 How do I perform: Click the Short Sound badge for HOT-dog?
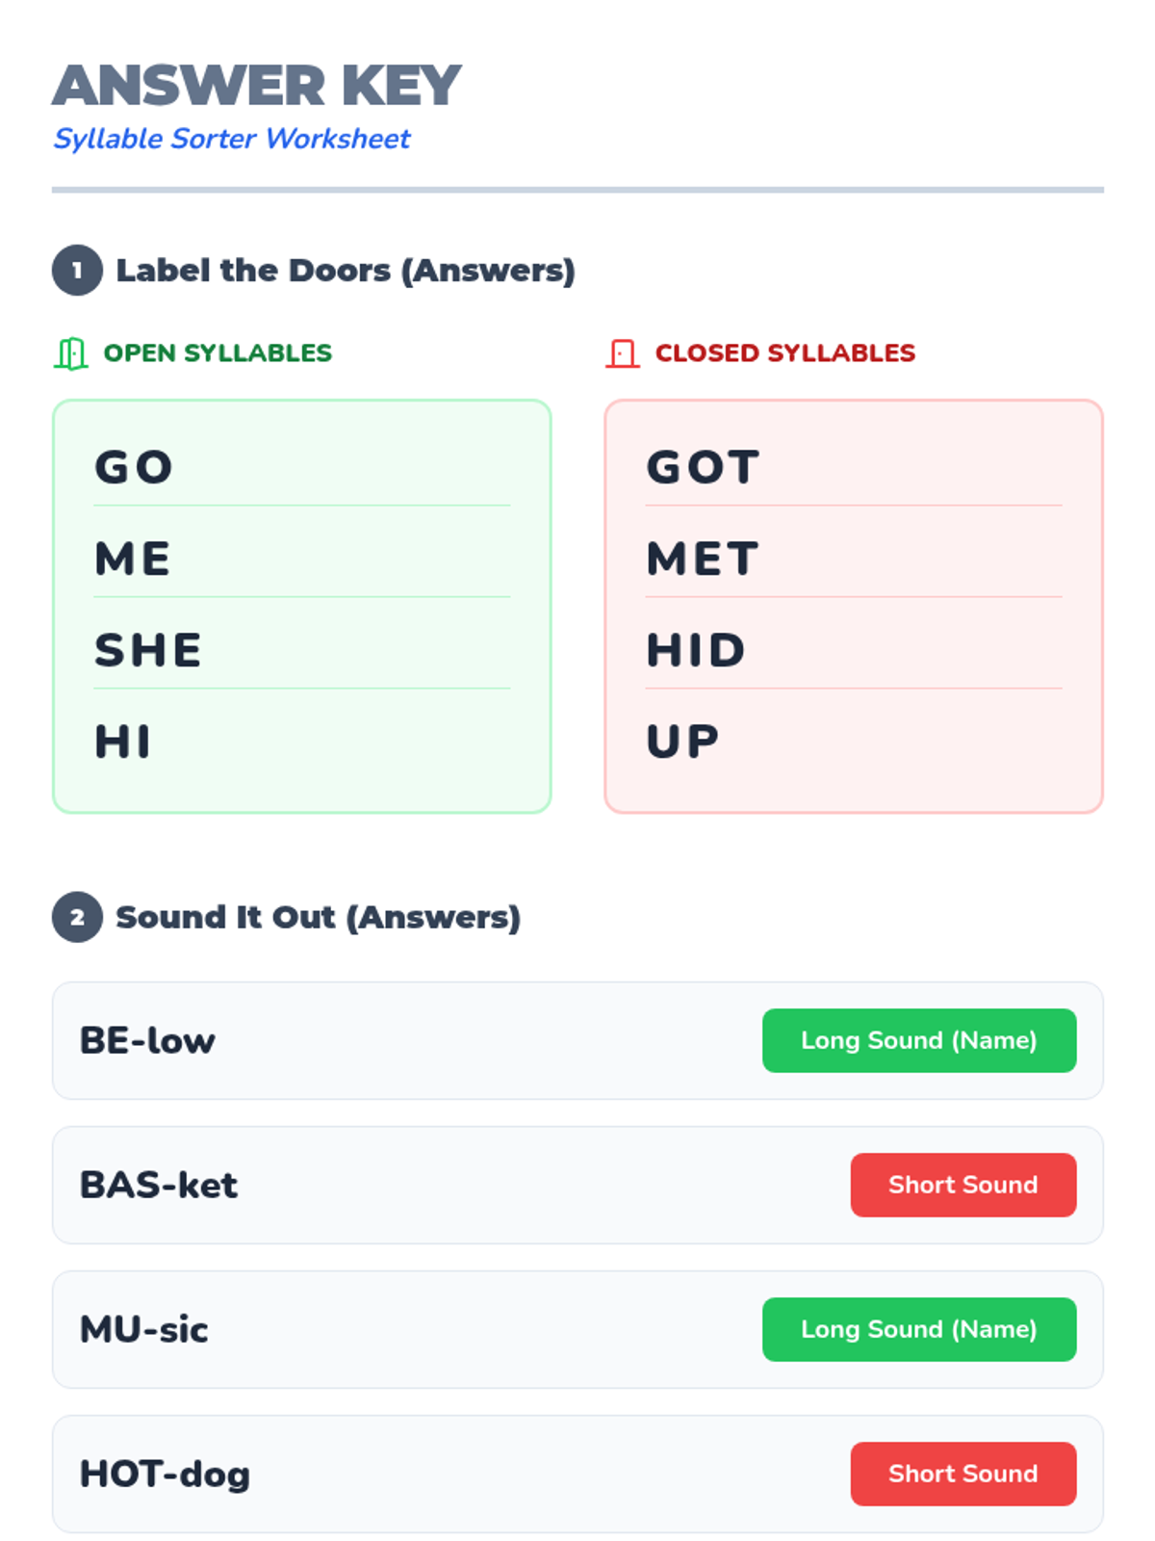point(963,1474)
